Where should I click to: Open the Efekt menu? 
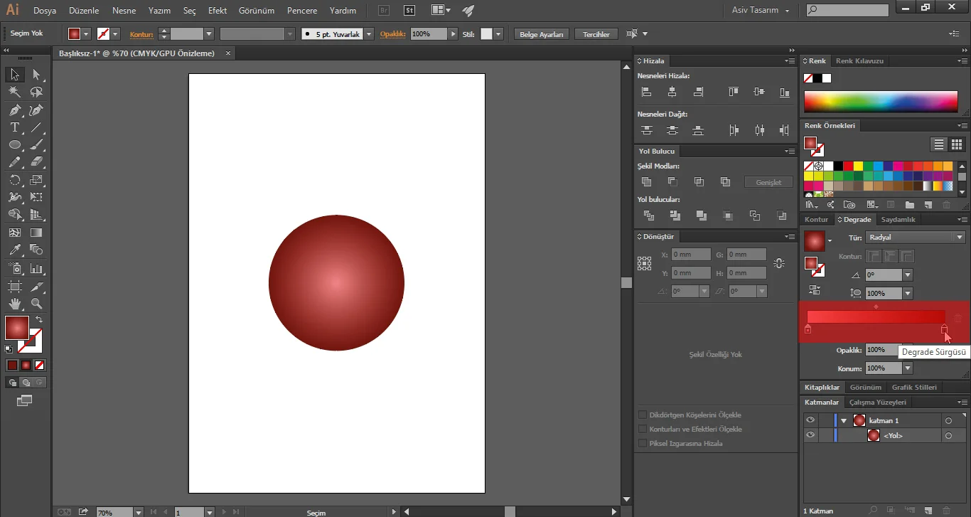point(218,11)
